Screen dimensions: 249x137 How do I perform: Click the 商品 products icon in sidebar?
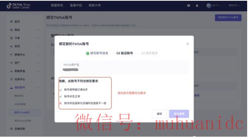coord(11,30)
